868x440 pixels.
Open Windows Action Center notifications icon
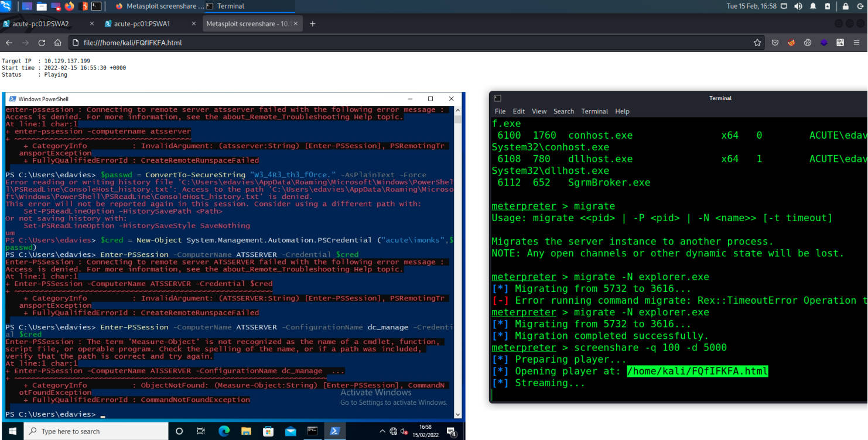[452, 432]
